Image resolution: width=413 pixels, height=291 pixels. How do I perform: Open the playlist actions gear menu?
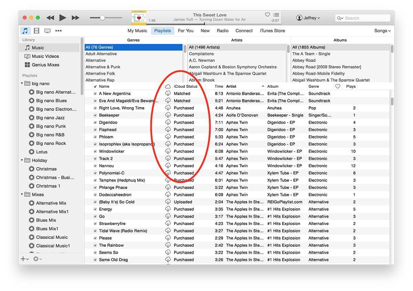pos(36,259)
